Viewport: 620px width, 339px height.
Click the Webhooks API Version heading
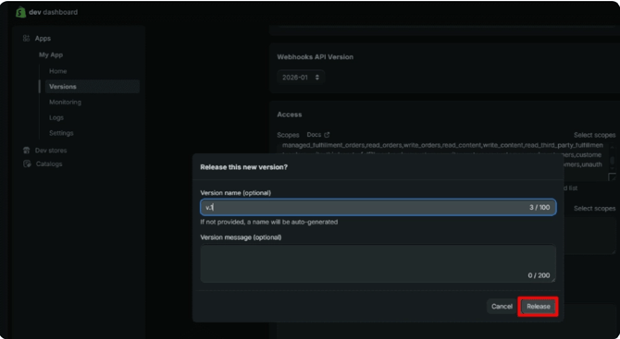click(316, 57)
